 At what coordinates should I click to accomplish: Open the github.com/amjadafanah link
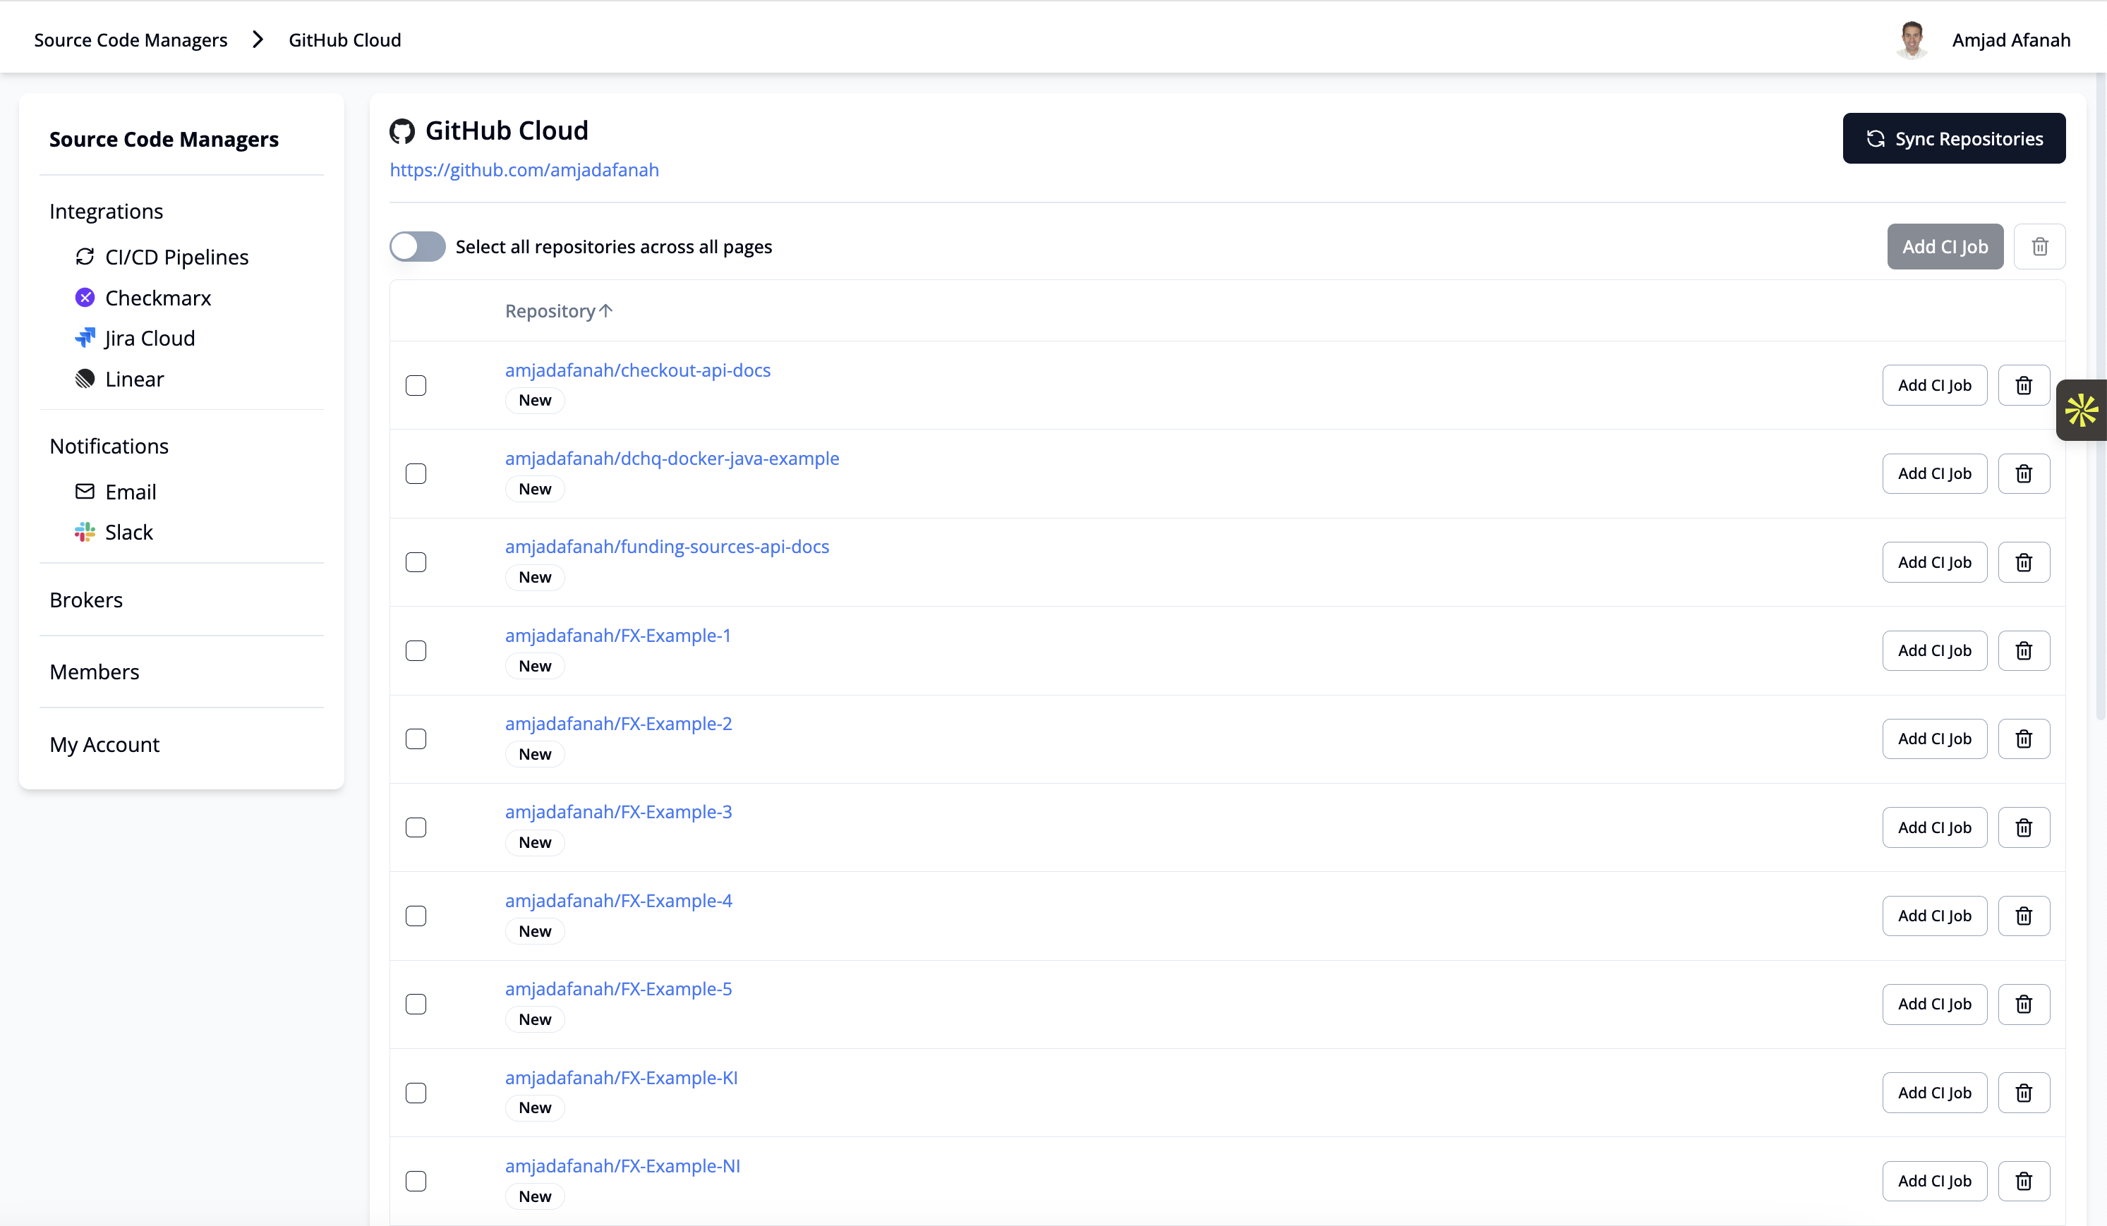click(524, 170)
